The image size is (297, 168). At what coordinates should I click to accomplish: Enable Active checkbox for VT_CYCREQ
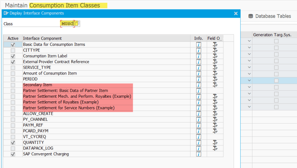pyautogui.click(x=13, y=137)
